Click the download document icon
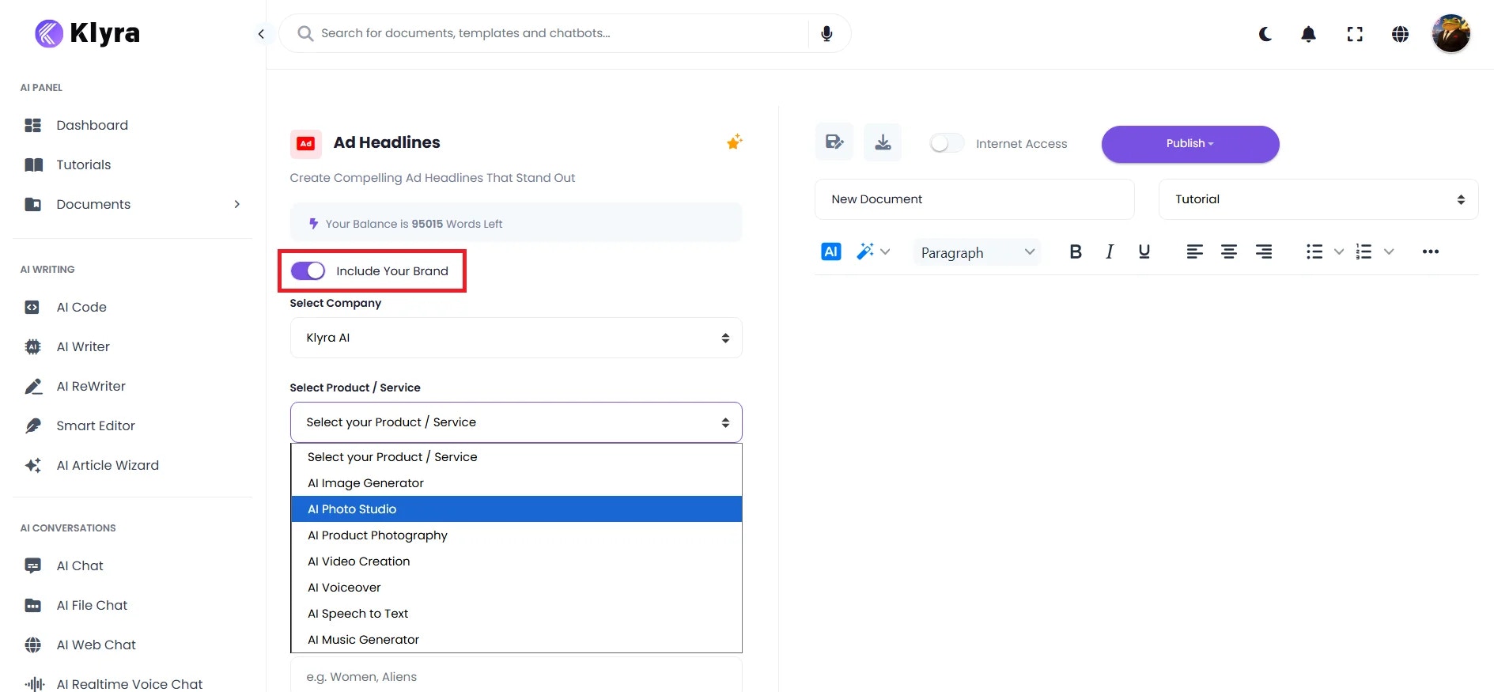The width and height of the screenshot is (1494, 692). (883, 142)
